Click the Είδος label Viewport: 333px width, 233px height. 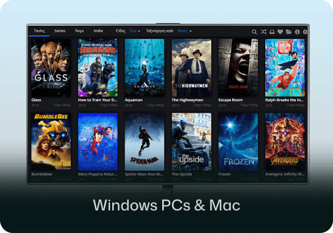tap(121, 31)
